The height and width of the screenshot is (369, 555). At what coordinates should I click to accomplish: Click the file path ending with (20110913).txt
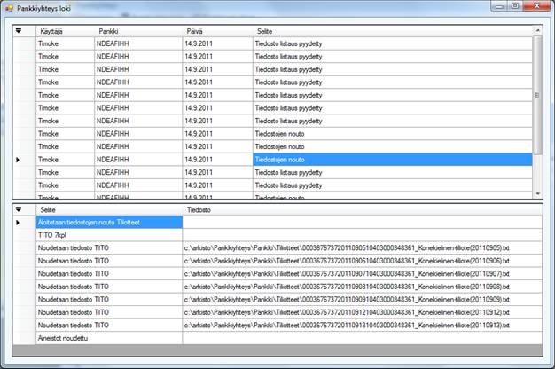point(347,326)
